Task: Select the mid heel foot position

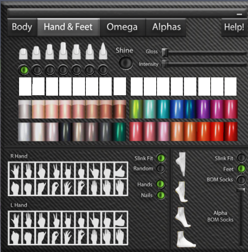Action: 183,217
